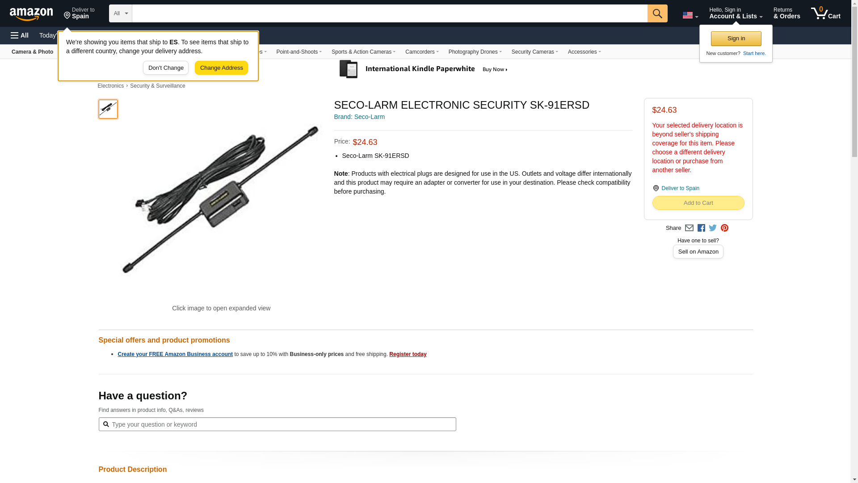This screenshot has width=858, height=483.
Task: Share the product via email icon
Action: (x=689, y=228)
